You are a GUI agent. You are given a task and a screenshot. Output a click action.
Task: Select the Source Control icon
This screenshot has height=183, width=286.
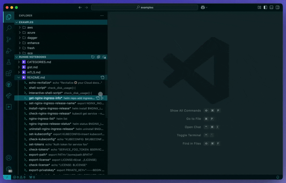(9, 39)
